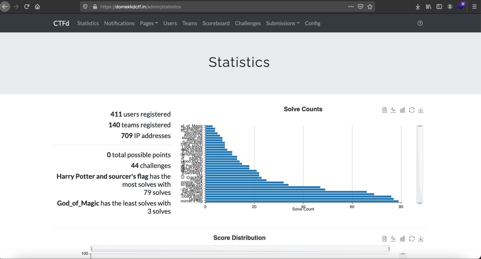Save page to Pocket
This screenshot has height=259, width=481.
click(x=360, y=6)
